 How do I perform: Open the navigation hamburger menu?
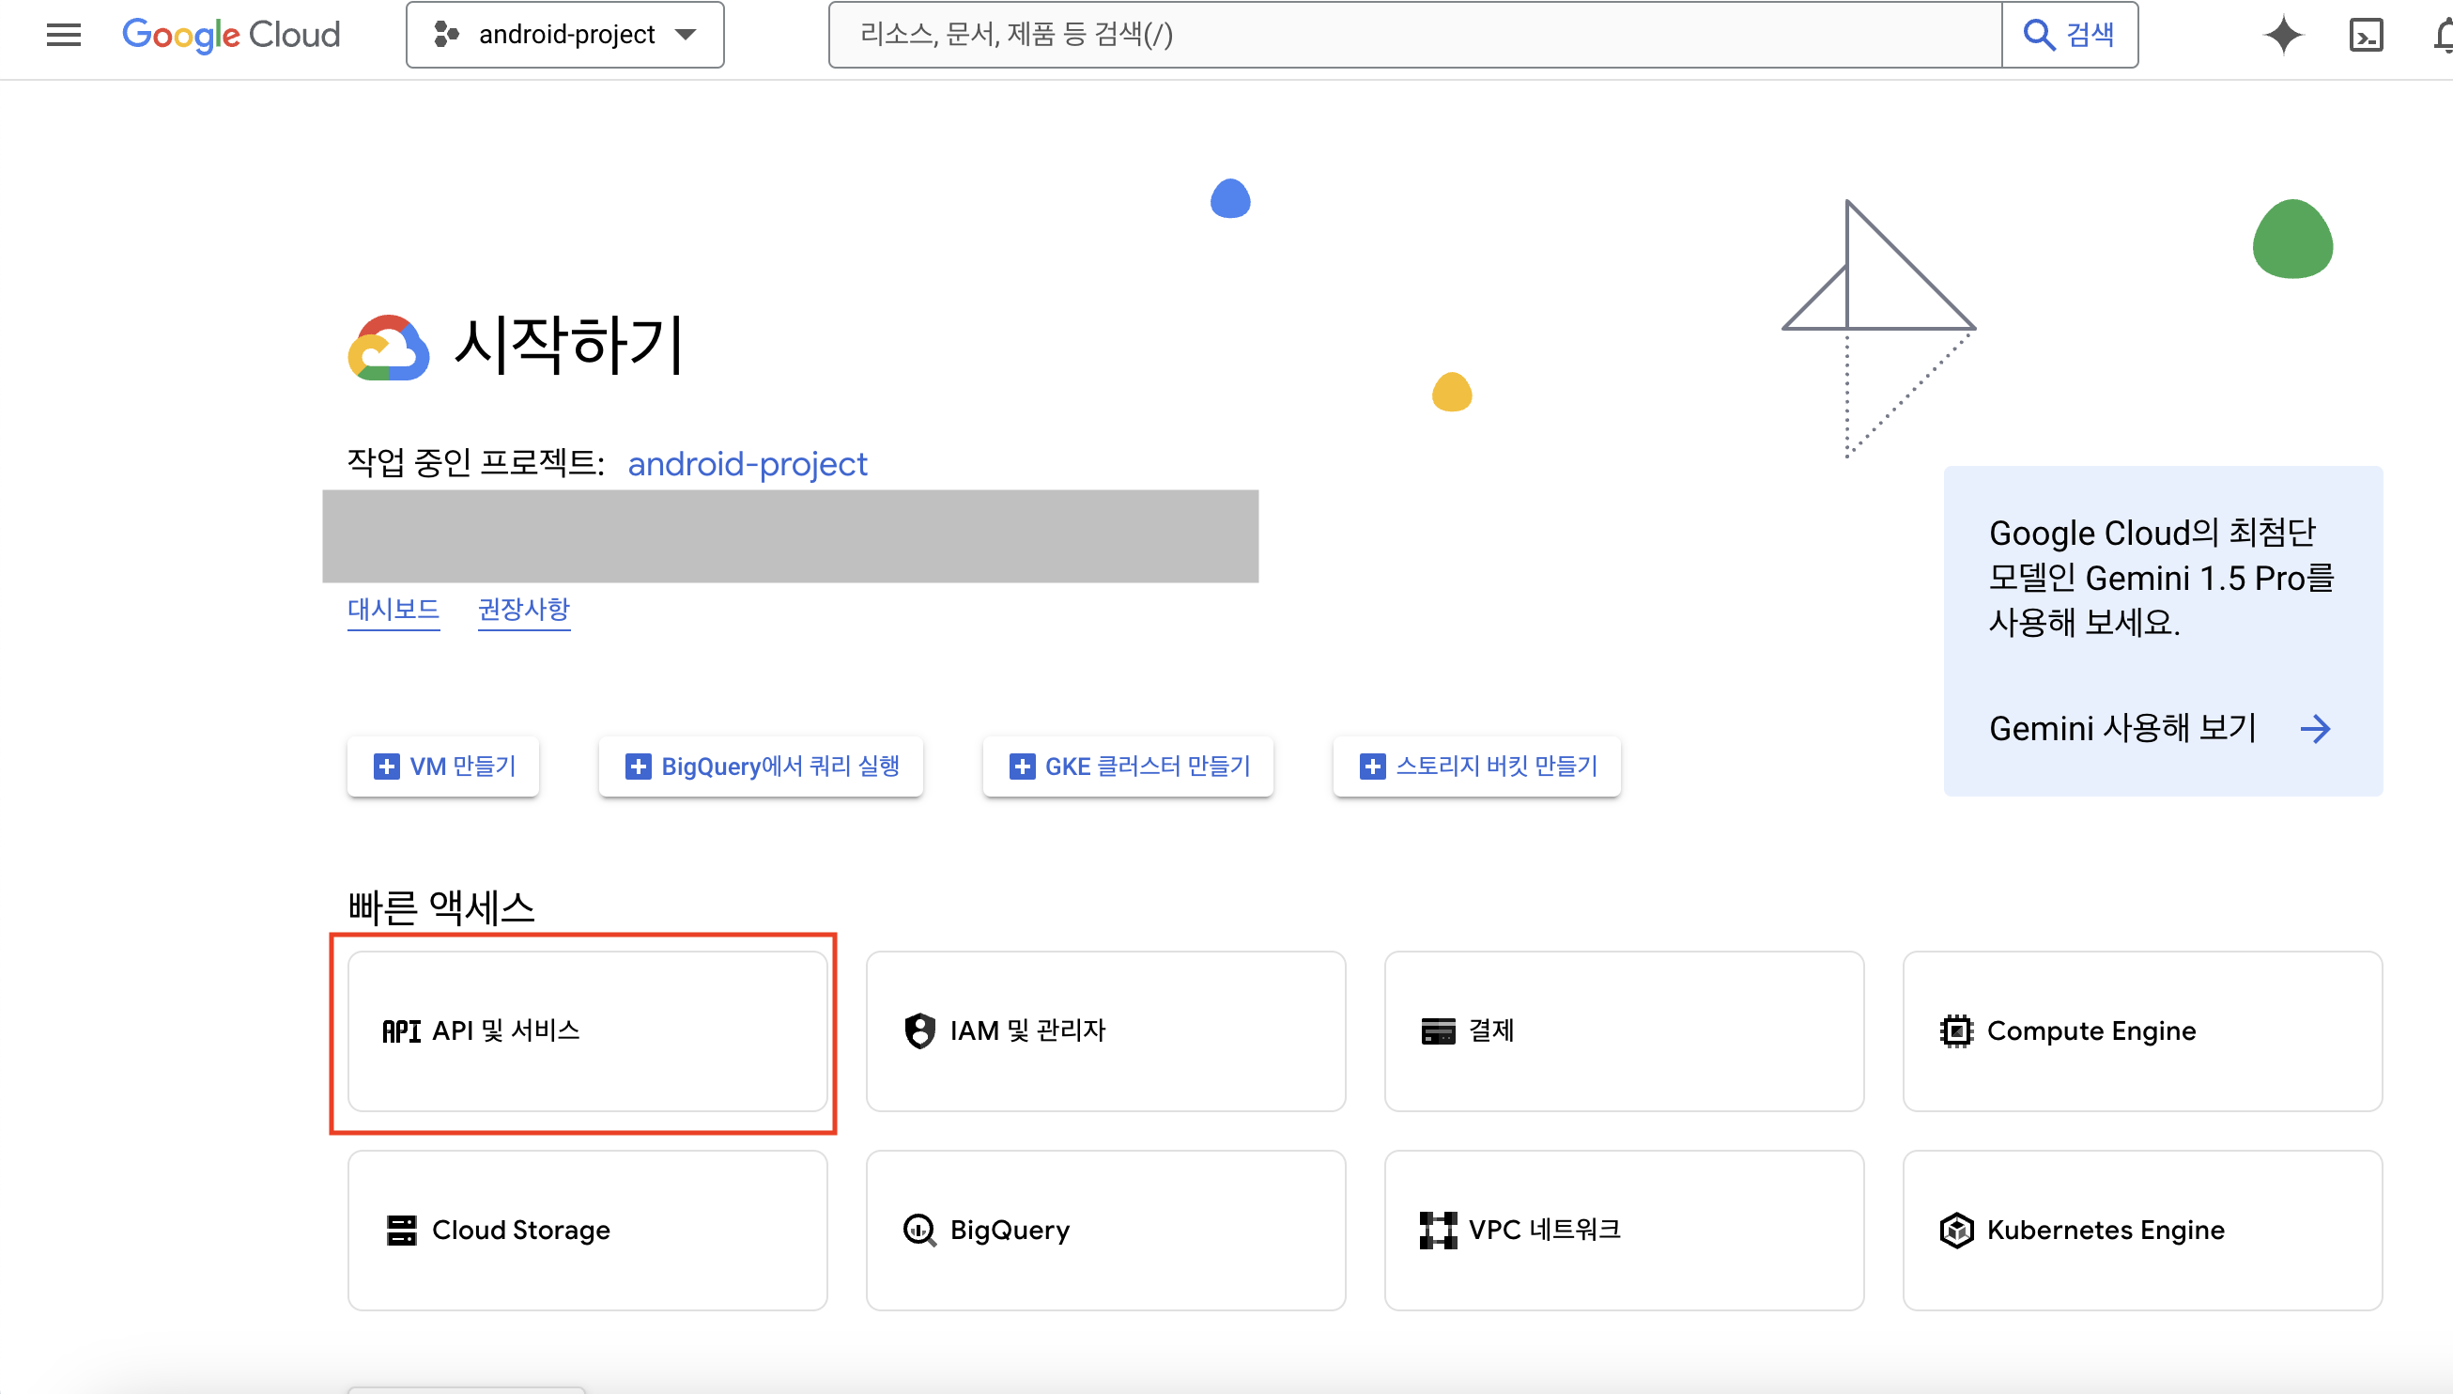click(x=61, y=36)
